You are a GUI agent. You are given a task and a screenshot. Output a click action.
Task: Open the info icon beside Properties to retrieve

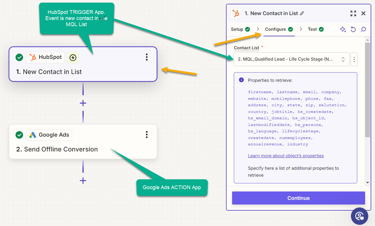point(241,80)
